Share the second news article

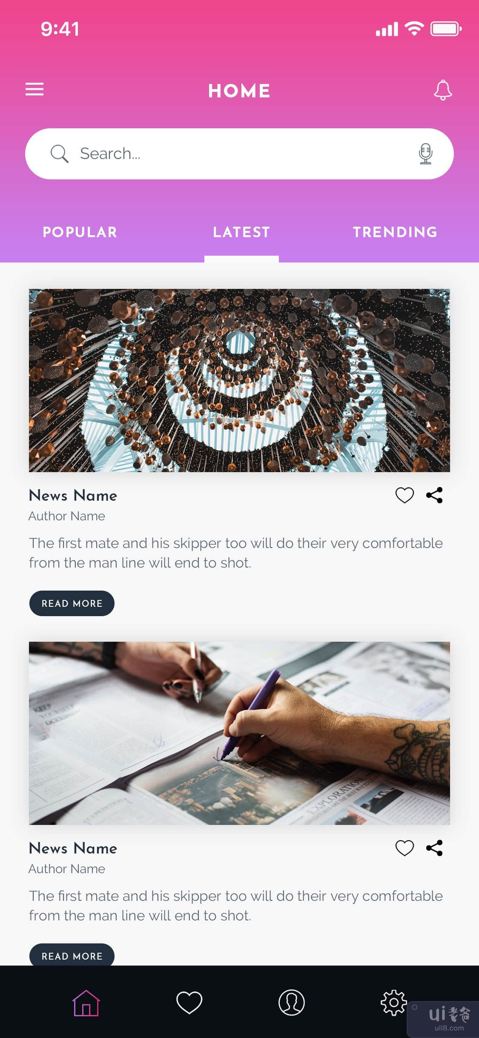click(x=434, y=848)
